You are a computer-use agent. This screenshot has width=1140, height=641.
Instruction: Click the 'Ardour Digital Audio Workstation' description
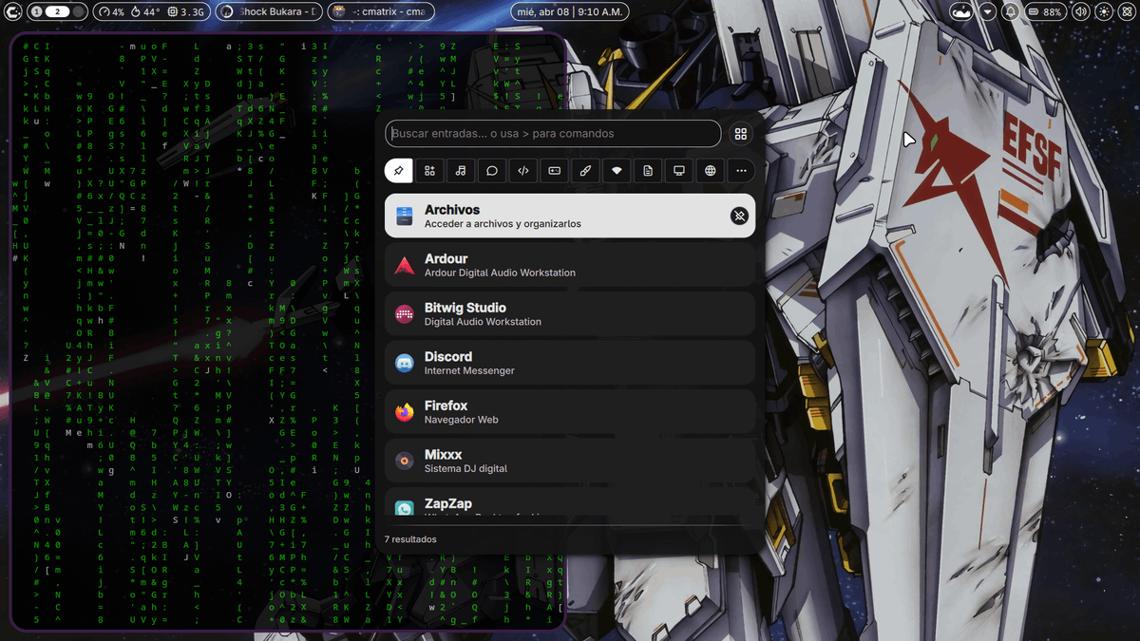coord(500,273)
